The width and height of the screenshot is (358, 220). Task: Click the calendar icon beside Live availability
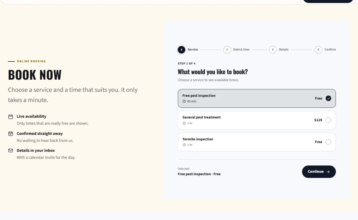coord(11,117)
